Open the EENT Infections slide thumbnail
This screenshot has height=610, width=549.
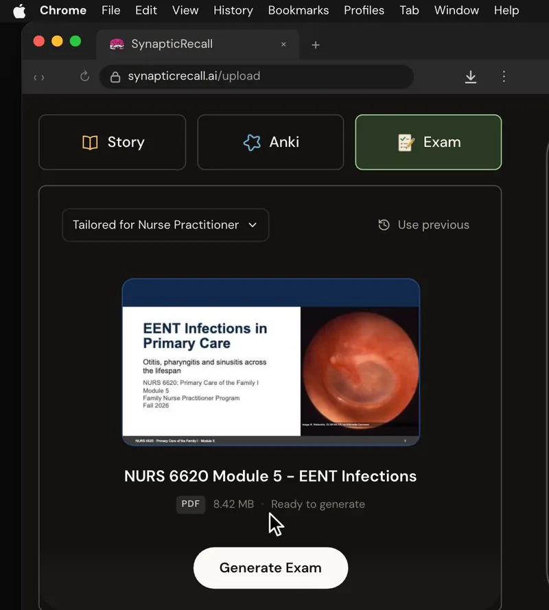point(271,362)
